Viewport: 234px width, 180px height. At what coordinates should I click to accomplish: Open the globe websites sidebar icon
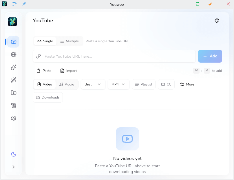pos(13,54)
